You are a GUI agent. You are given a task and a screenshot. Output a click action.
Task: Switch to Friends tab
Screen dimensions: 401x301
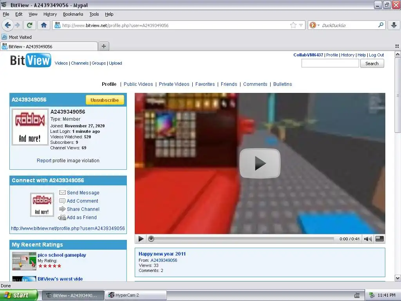pyautogui.click(x=229, y=84)
